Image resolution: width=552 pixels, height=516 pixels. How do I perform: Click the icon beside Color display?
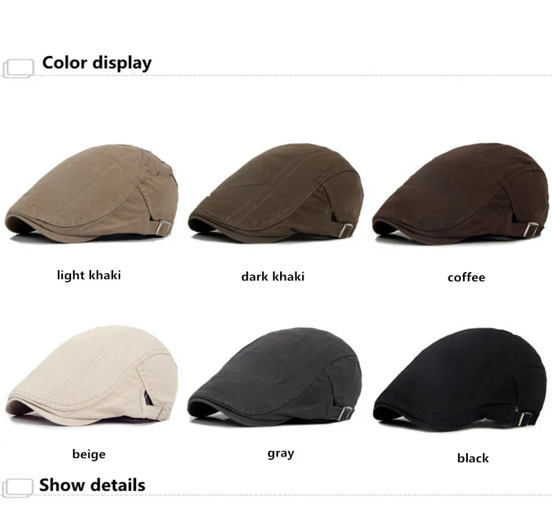pyautogui.click(x=19, y=68)
